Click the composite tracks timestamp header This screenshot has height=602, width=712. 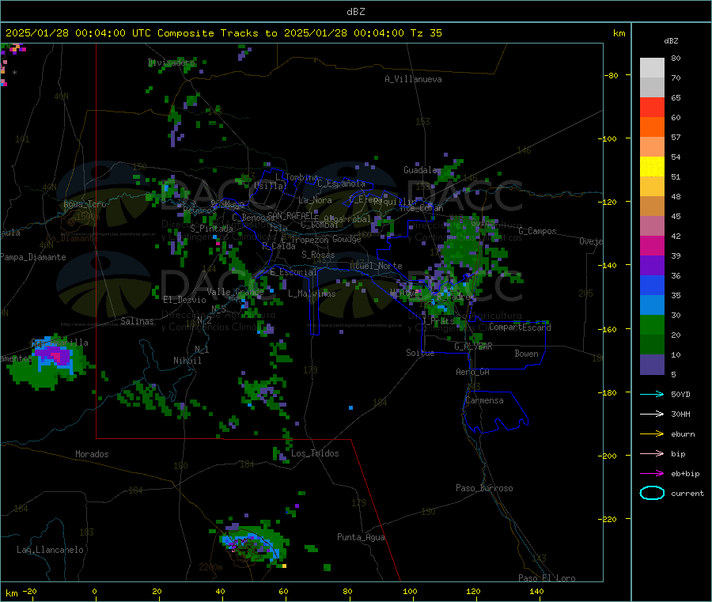click(x=223, y=33)
